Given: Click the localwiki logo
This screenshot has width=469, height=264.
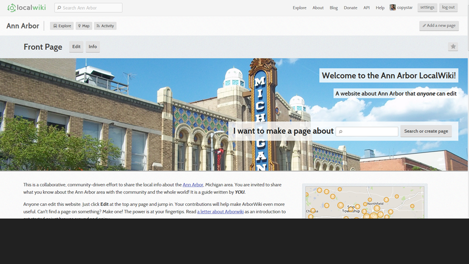Looking at the screenshot, I should pyautogui.click(x=26, y=7).
